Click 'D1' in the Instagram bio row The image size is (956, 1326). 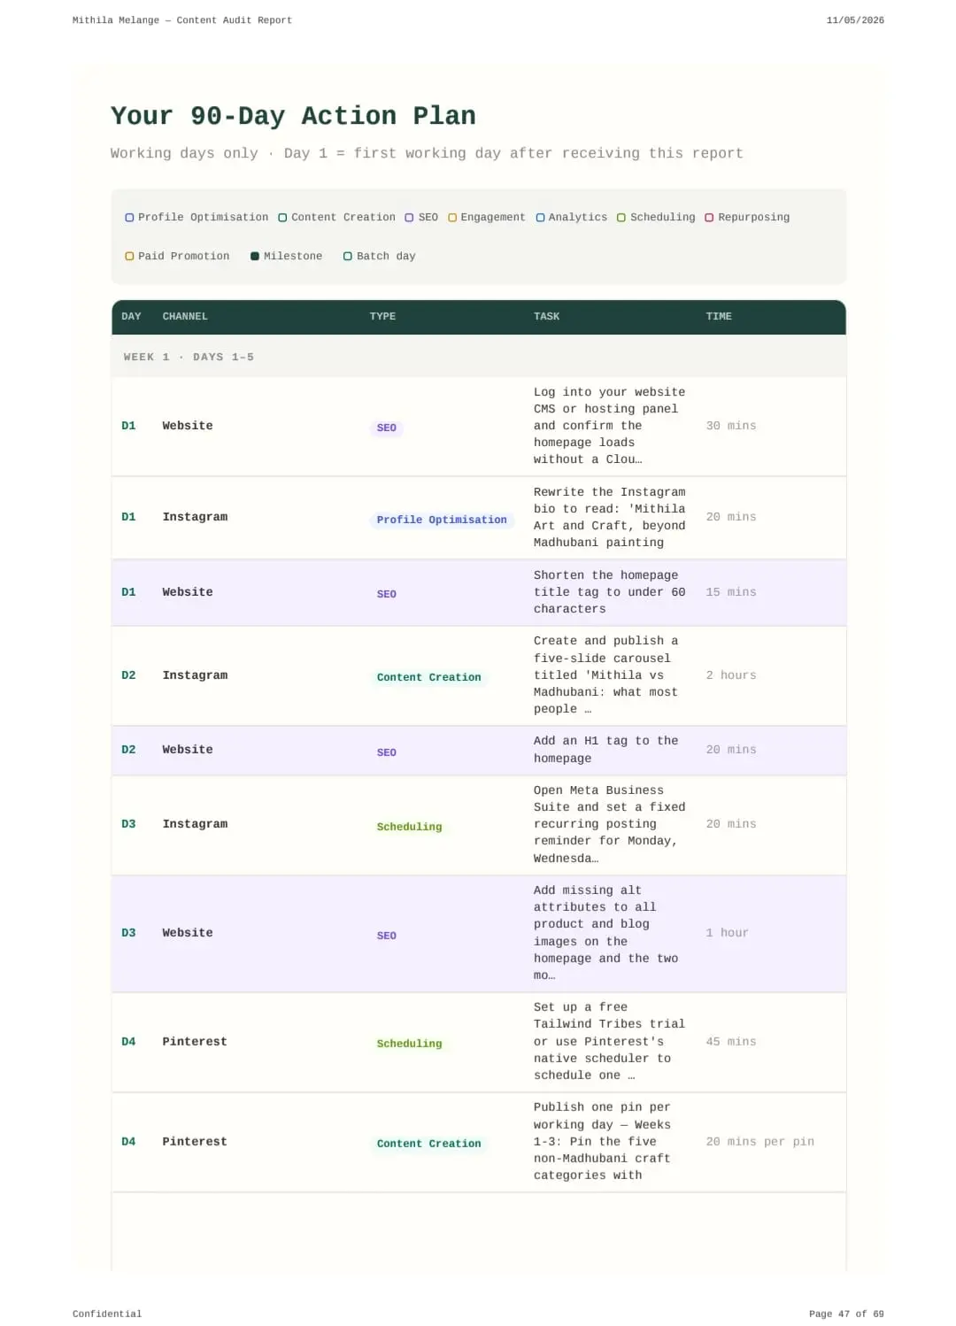(128, 518)
